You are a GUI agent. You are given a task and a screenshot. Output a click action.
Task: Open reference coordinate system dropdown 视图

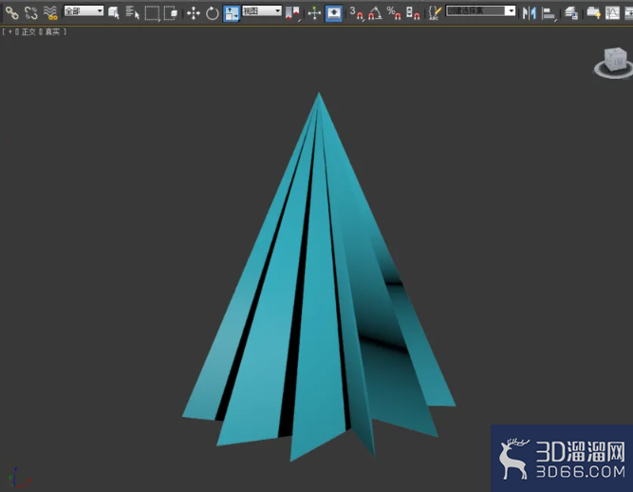(x=262, y=11)
